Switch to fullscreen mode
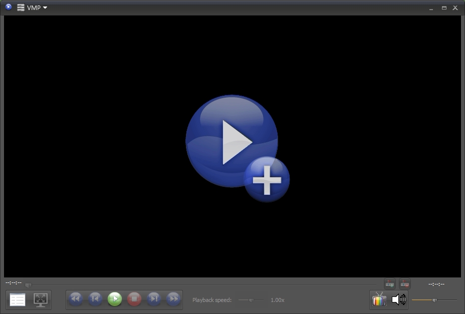465x314 pixels. pyautogui.click(x=41, y=299)
